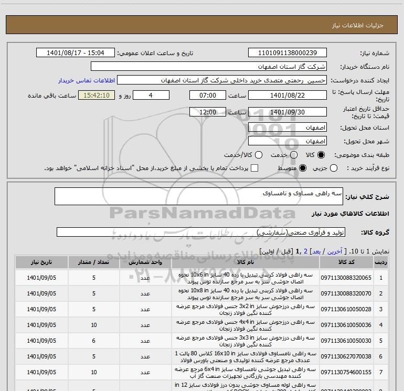404x391 pixels.
Task: Select product code 0971130610050030
Action: [x=346, y=341]
